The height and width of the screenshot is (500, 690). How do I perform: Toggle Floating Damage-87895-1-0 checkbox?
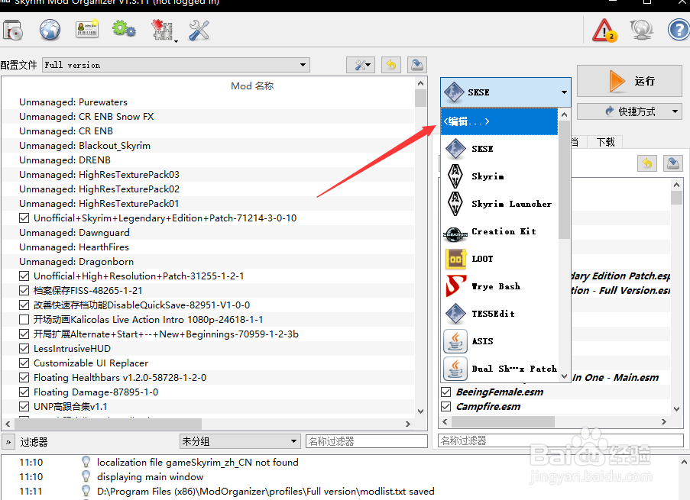point(24,392)
